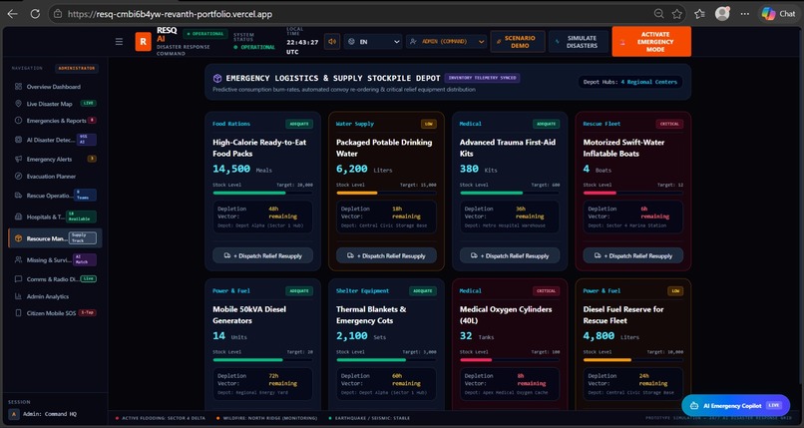Click 'Thermal Blankets & Emergency Cots' title
The width and height of the screenshot is (804, 428).
pos(371,314)
